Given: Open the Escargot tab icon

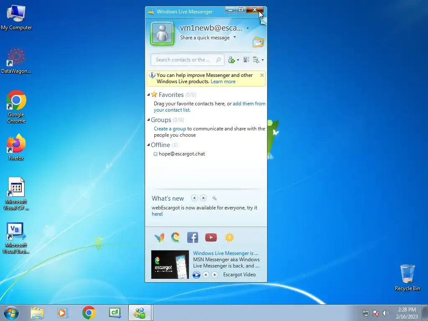Looking at the screenshot, I should tap(176, 237).
